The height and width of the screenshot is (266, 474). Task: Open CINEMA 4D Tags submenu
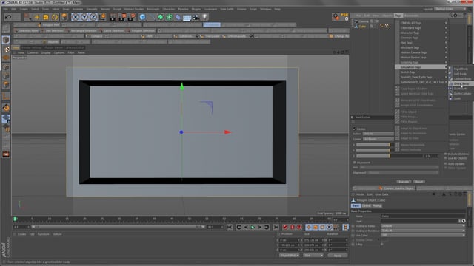421,23
